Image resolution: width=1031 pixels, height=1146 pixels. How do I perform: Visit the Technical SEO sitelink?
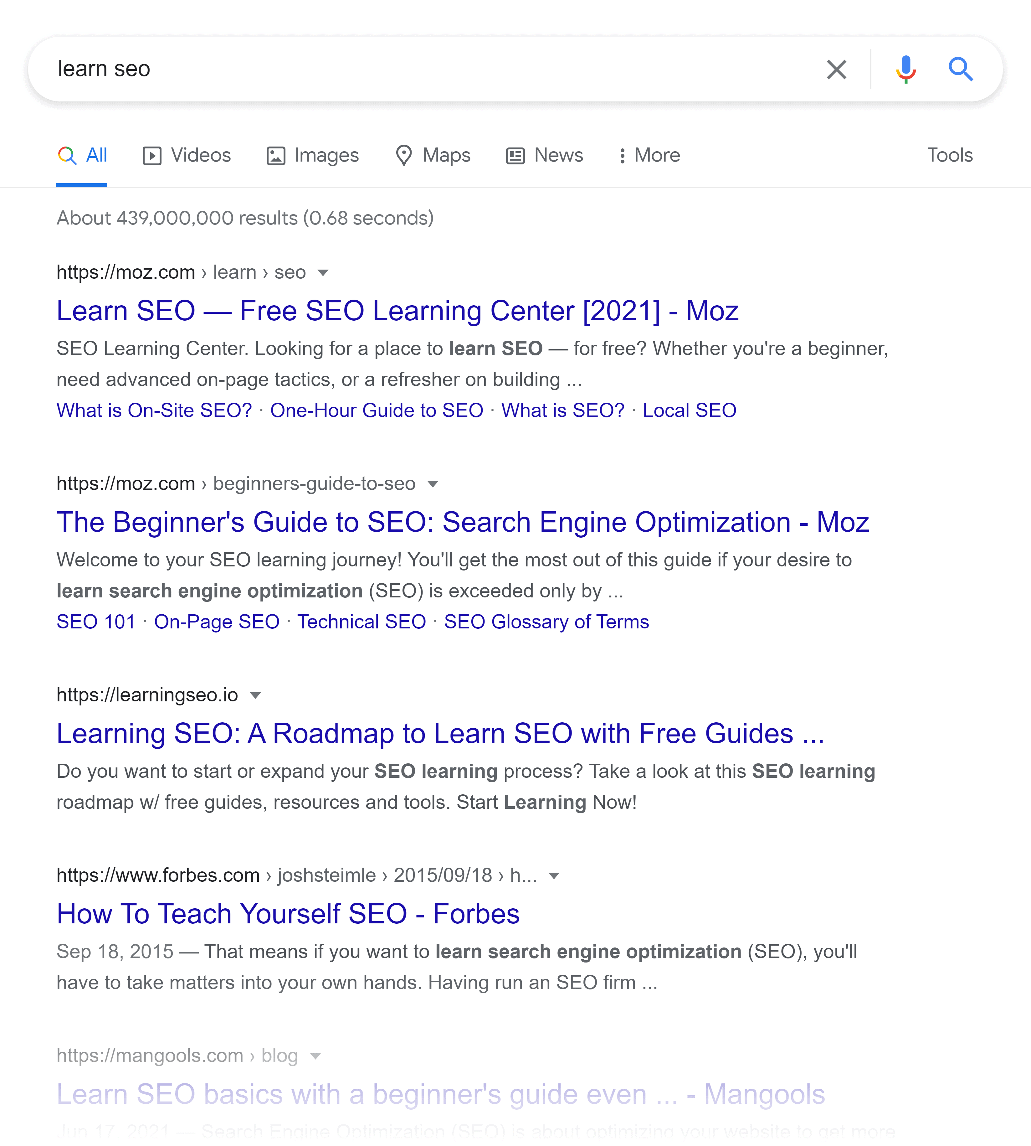(362, 622)
